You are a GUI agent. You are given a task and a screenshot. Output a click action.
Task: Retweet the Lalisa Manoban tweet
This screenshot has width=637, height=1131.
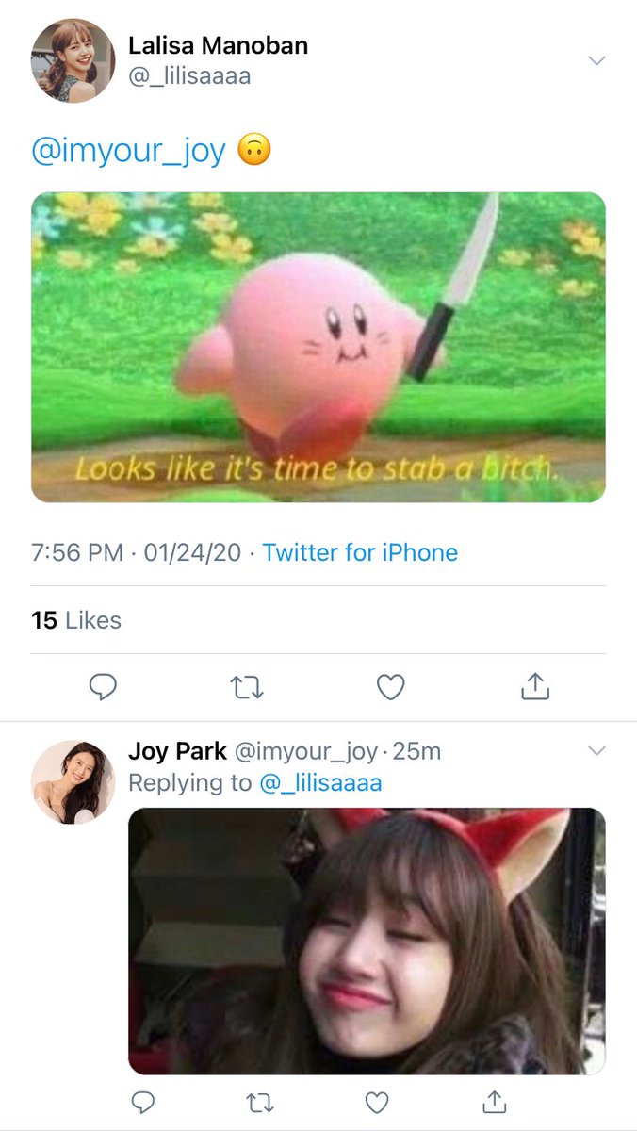(247, 689)
